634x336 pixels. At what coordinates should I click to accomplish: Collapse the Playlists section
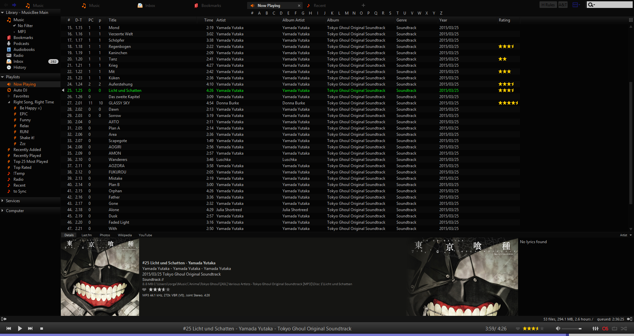[x=2, y=77]
